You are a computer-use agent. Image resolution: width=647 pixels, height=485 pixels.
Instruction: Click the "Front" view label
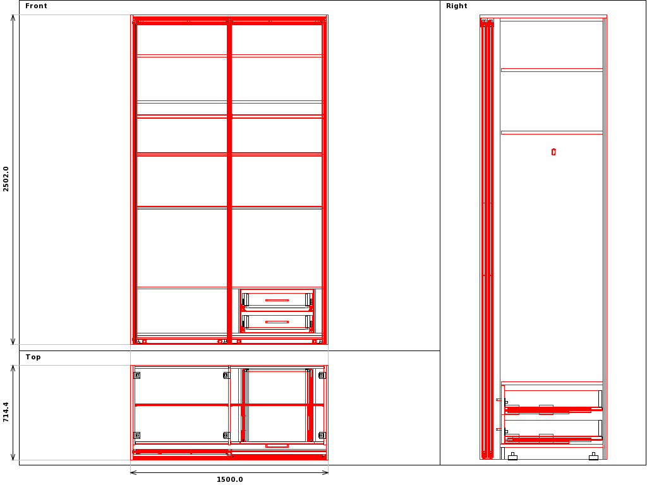click(x=36, y=6)
